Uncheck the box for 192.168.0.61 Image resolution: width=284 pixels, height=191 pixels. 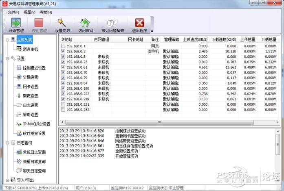pos(63,67)
